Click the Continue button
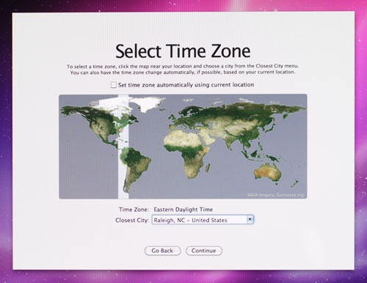 coord(204,251)
